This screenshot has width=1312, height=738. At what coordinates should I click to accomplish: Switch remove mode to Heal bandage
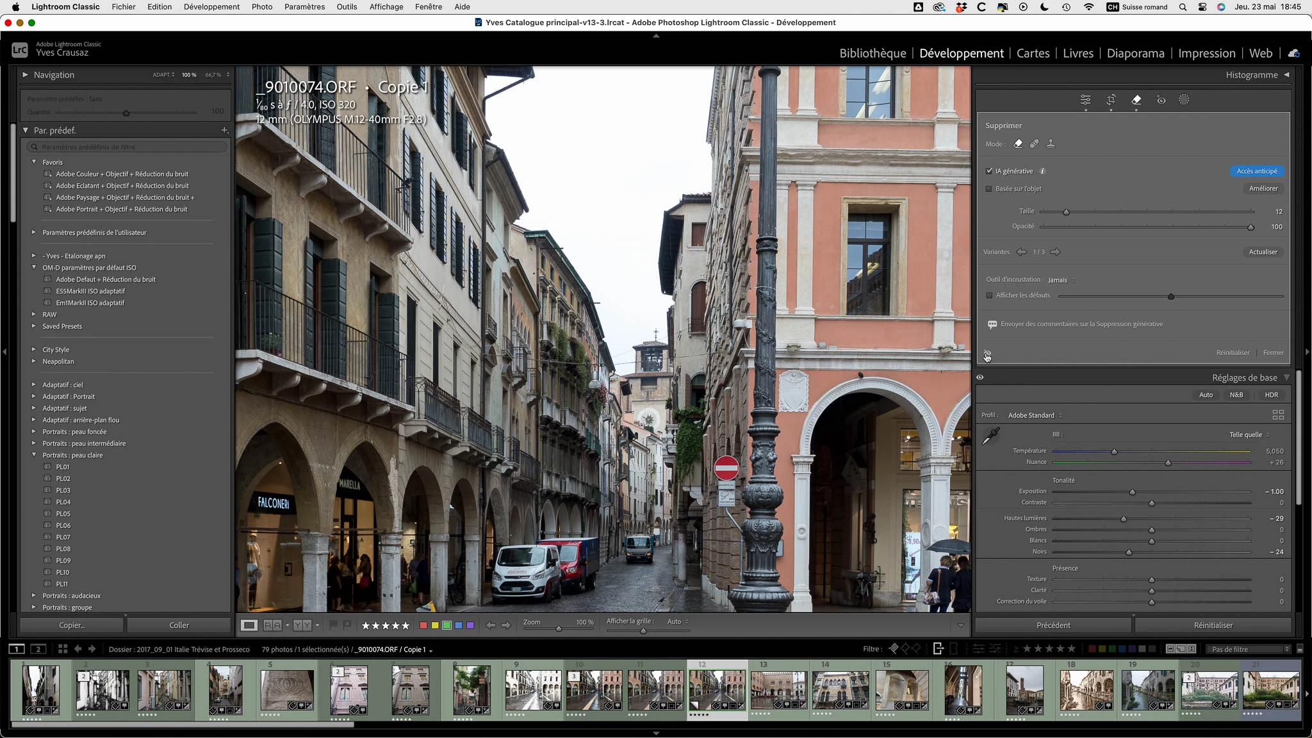1034,143
